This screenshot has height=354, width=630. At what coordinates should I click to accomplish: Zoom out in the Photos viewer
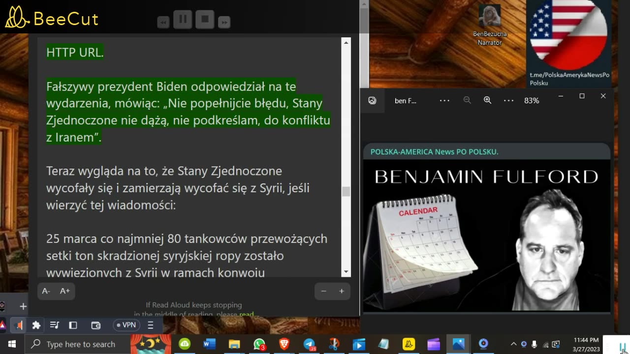(x=467, y=100)
